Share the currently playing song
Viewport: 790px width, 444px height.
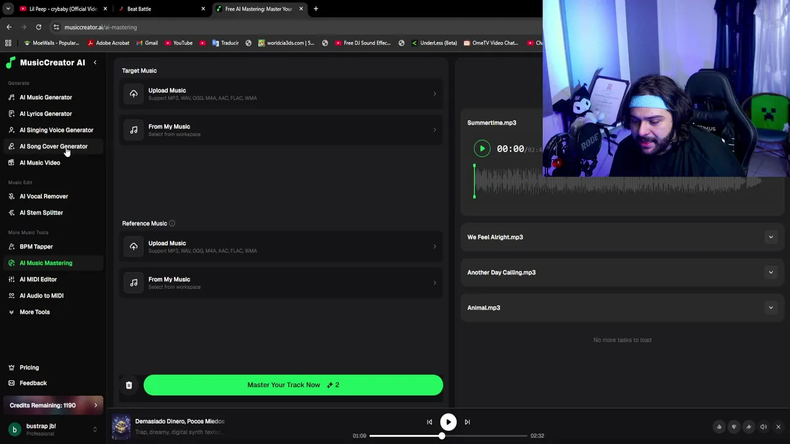(749, 427)
